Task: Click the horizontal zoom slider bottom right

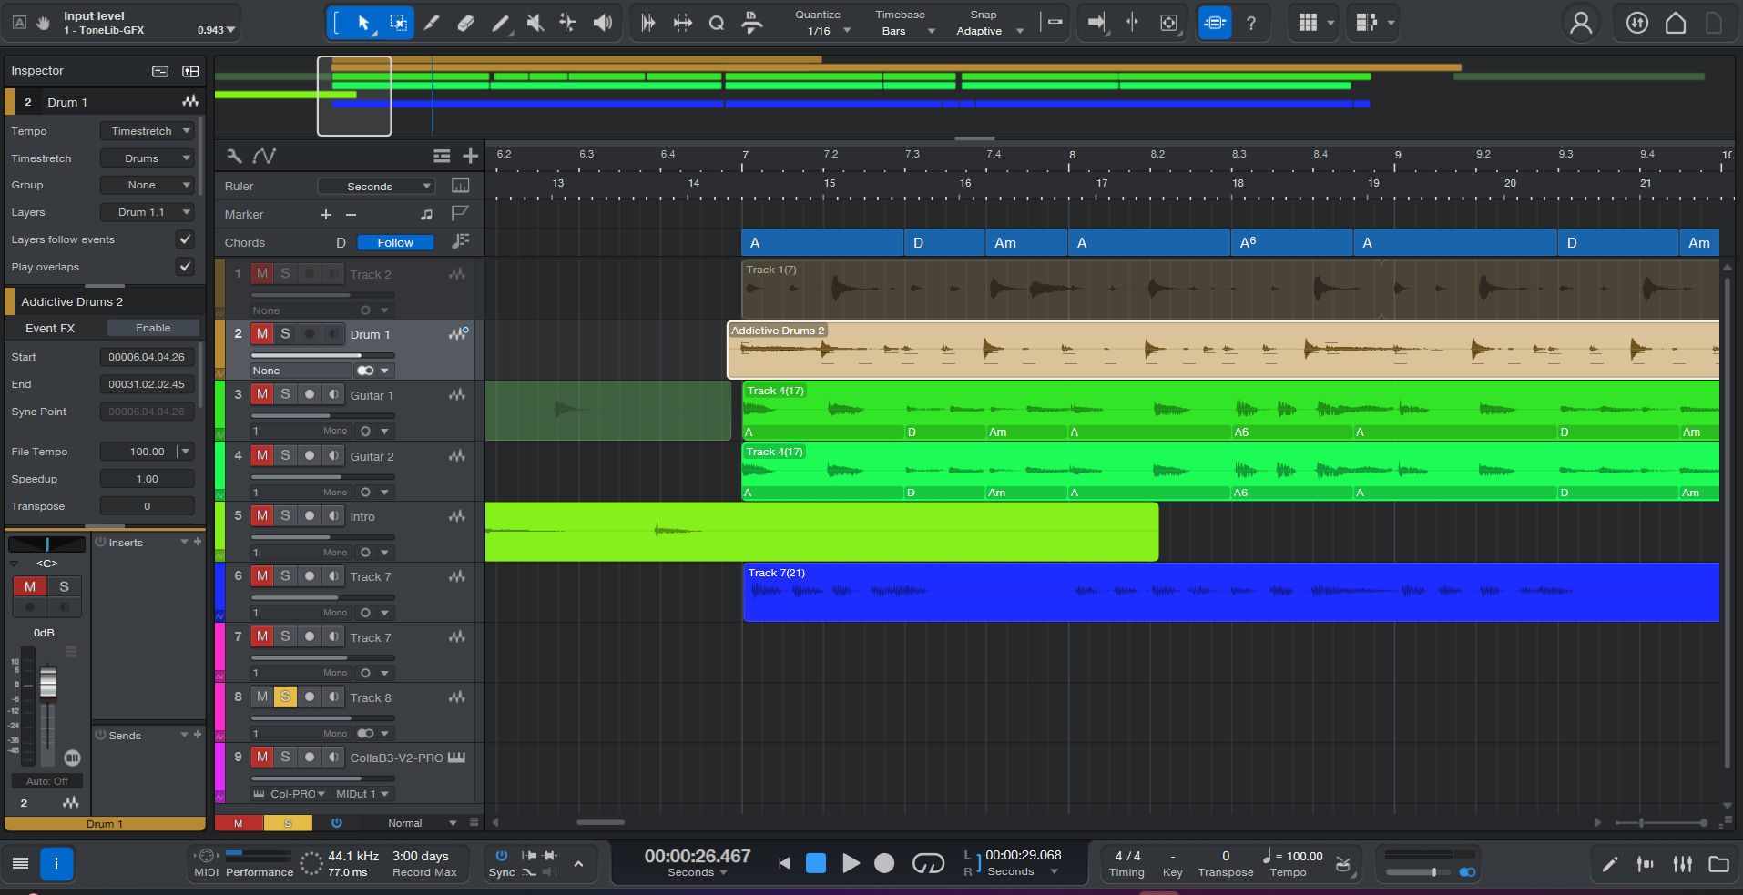Action: point(1661,823)
